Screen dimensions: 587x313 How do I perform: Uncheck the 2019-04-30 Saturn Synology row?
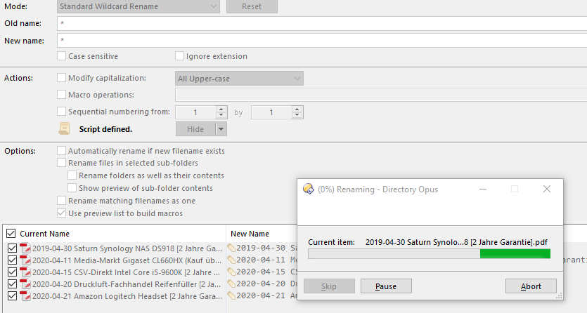pos(12,248)
